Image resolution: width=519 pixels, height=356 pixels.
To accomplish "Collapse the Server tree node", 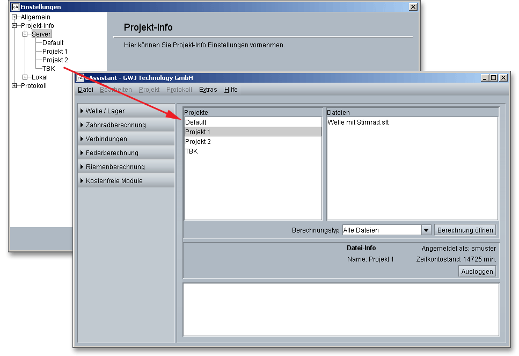I will click(25, 34).
